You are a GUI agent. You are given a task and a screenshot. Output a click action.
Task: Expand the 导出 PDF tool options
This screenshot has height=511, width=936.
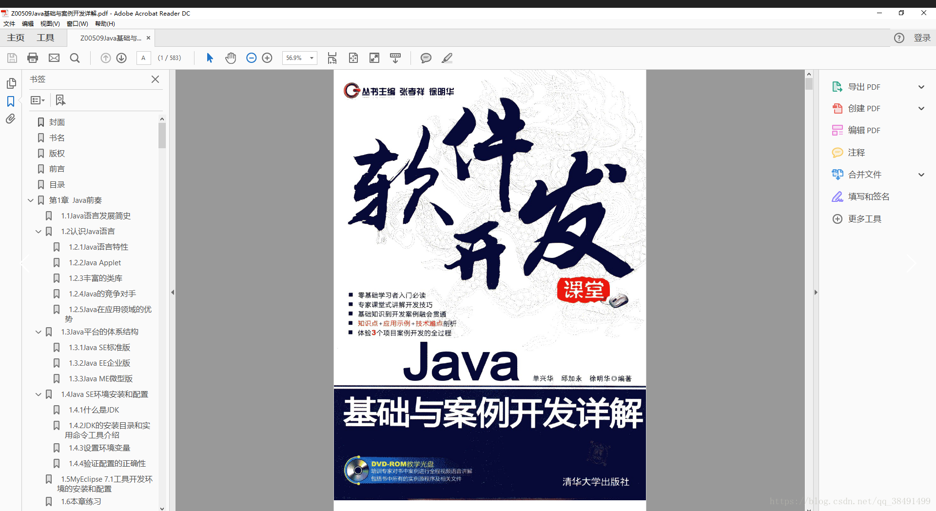[x=921, y=87]
